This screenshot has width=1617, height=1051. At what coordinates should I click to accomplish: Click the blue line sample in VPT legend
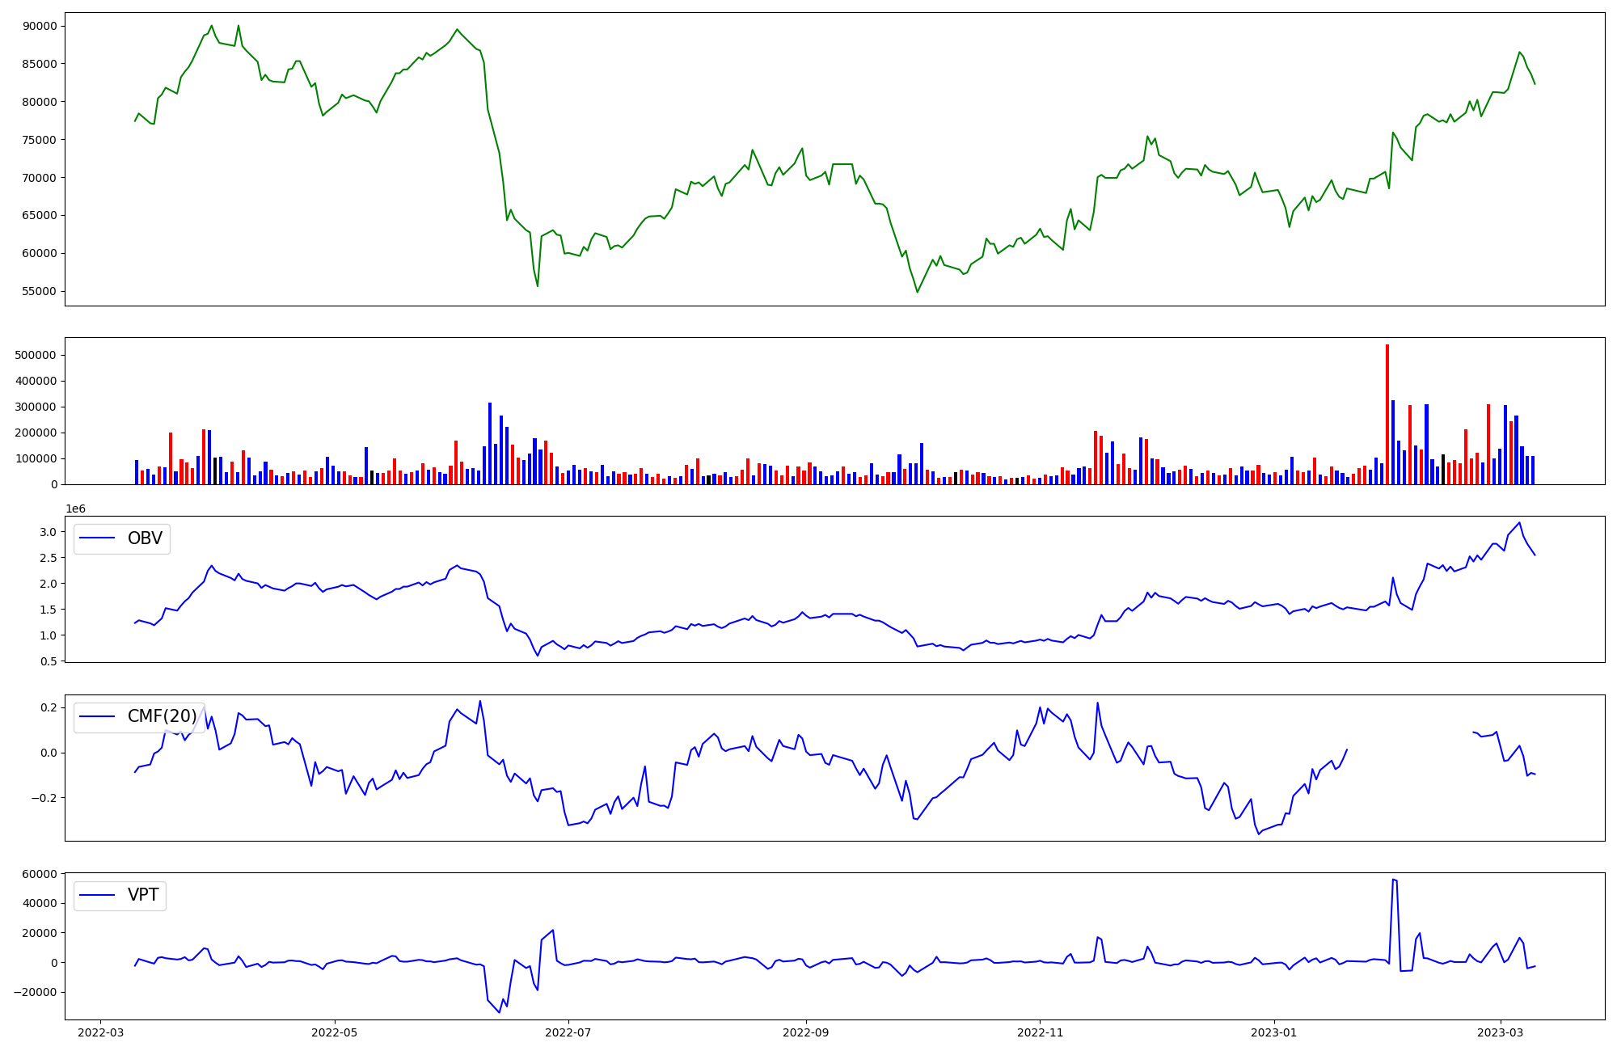click(98, 895)
